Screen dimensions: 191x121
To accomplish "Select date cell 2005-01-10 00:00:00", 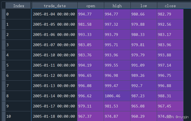I will coord(54,55).
